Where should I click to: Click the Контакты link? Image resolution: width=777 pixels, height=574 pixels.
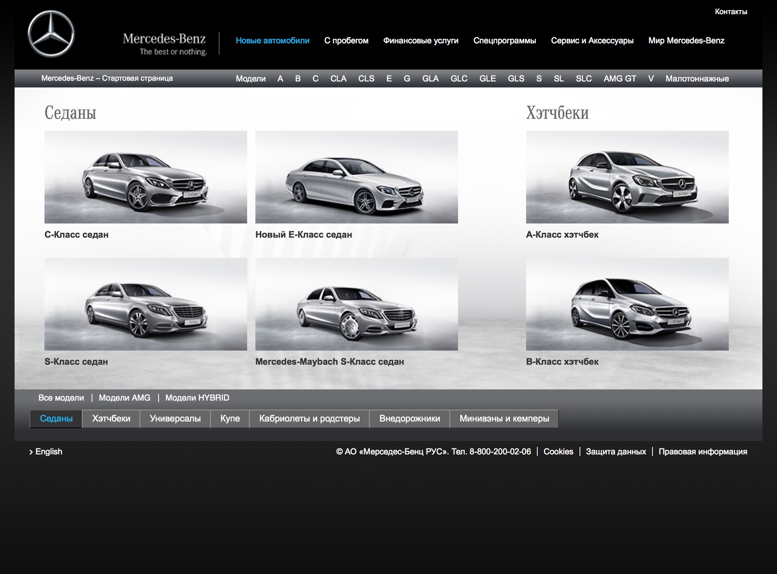[731, 12]
